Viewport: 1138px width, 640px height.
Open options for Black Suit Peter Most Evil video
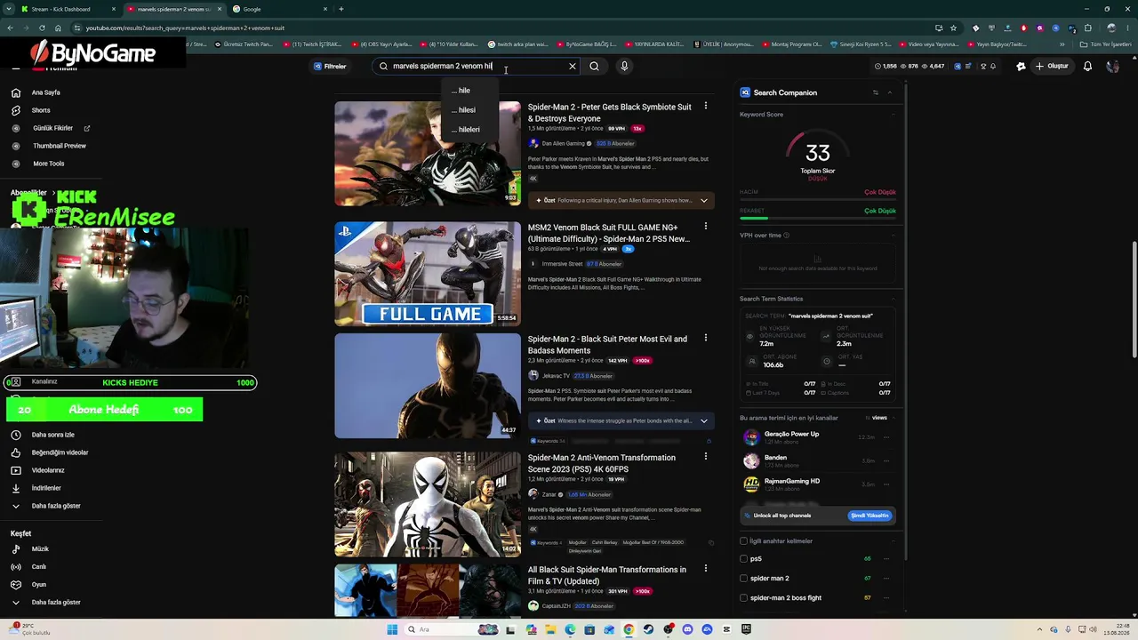706,339
